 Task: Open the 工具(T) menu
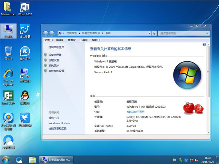pos(84,40)
